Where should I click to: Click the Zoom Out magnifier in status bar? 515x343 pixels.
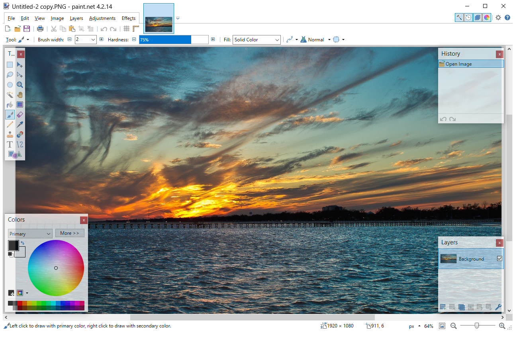[x=453, y=326]
